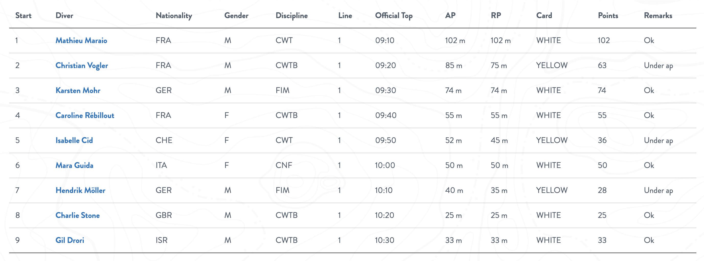
Task: Open Christian Vogler's diver profile link
Action: [82, 66]
